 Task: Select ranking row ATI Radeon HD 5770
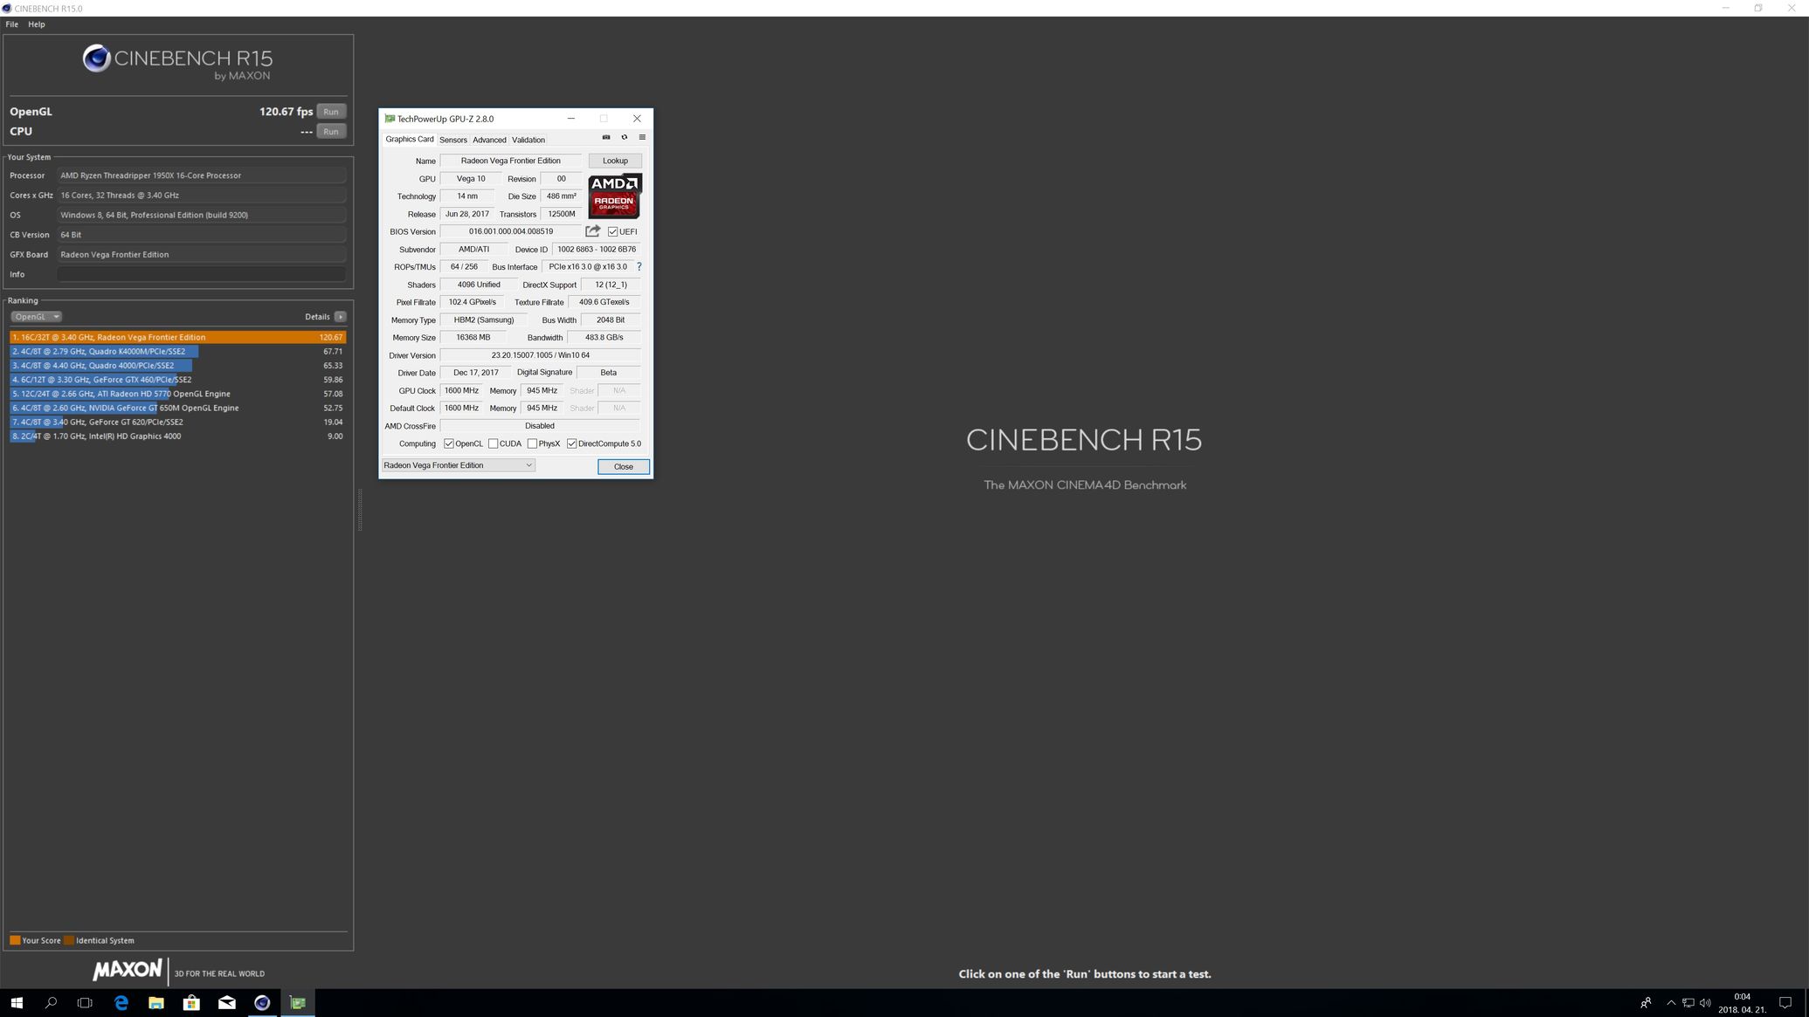178,394
